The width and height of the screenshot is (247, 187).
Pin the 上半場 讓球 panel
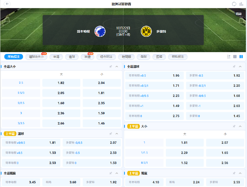click(x=110, y=134)
